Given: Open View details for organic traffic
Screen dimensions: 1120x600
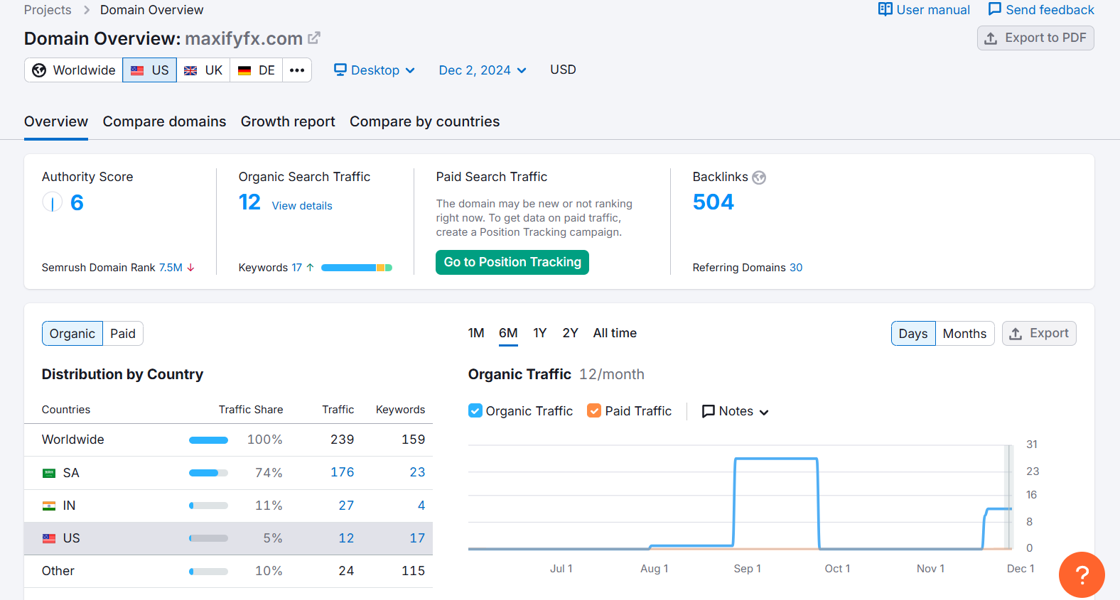Looking at the screenshot, I should click(302, 206).
